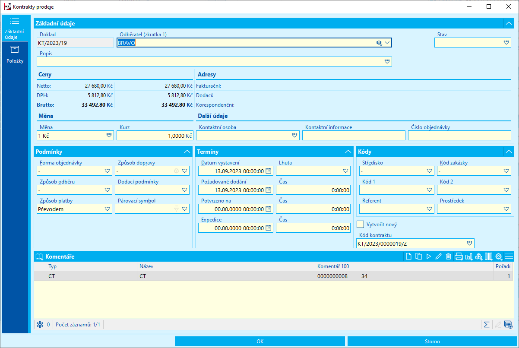Click the sum sigma icon in status bar
This screenshot has height=348, width=519.
pyautogui.click(x=487, y=324)
